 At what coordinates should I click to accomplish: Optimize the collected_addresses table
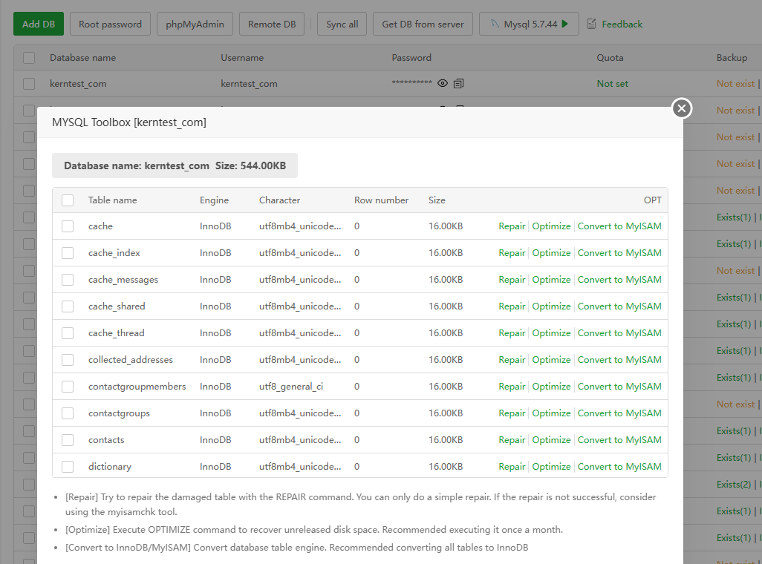click(x=551, y=360)
